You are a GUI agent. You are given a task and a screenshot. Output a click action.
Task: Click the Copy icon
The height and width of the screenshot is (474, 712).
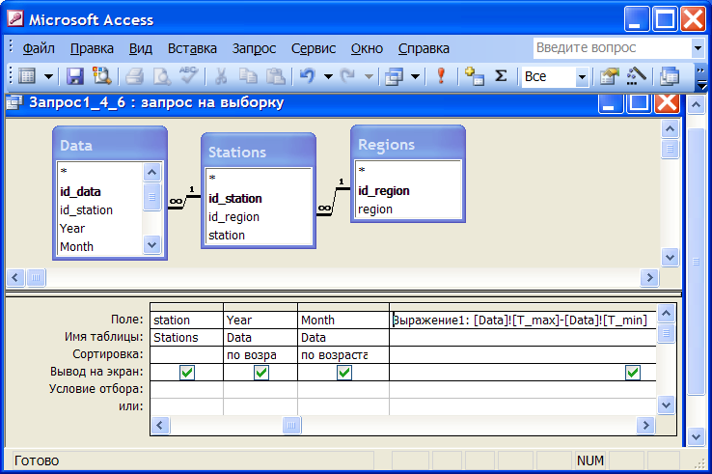pyautogui.click(x=248, y=76)
